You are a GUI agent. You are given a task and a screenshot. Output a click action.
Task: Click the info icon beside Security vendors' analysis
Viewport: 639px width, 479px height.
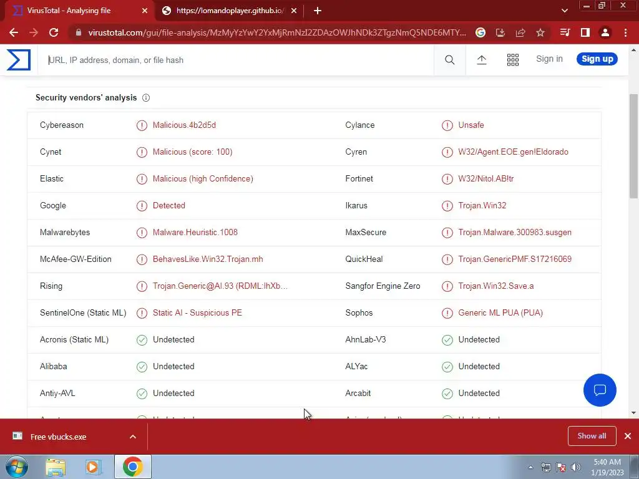pos(146,98)
